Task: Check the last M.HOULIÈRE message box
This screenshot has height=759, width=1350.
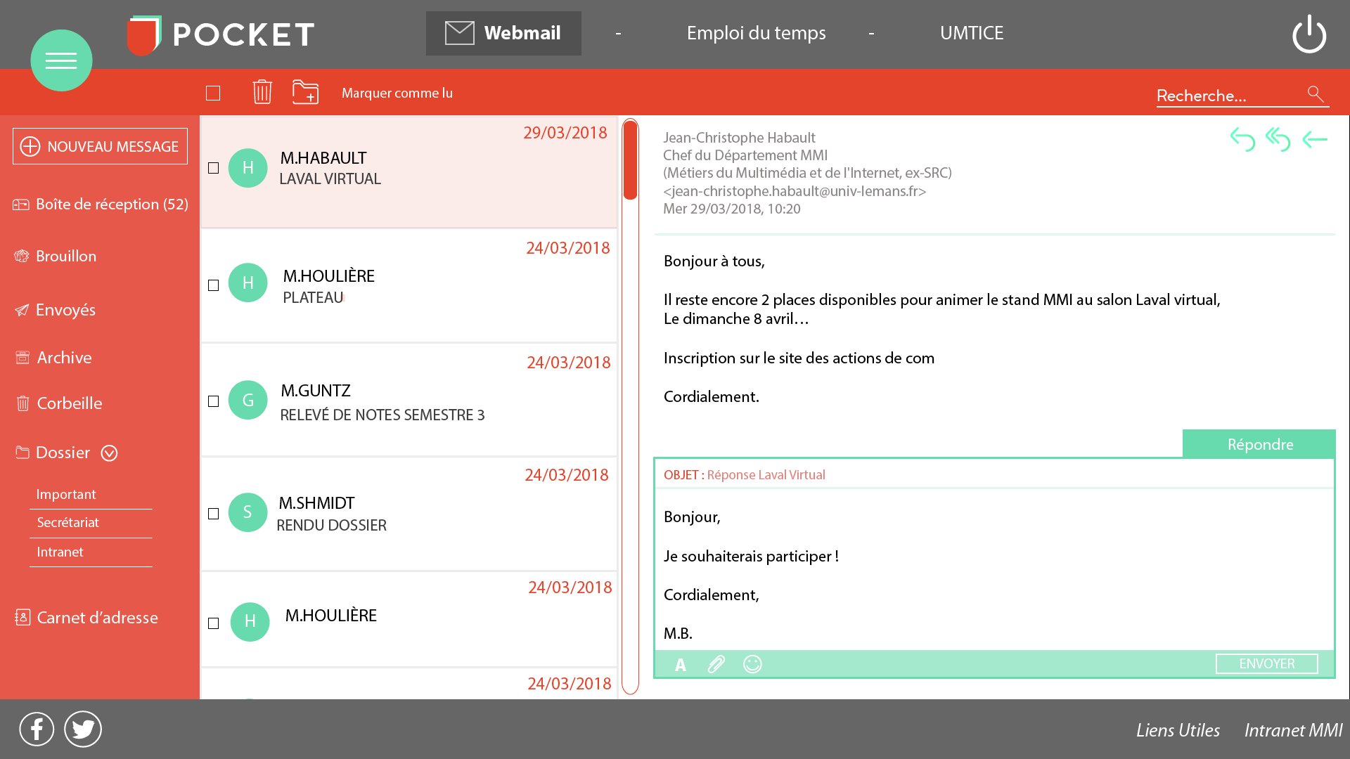Action: click(214, 623)
